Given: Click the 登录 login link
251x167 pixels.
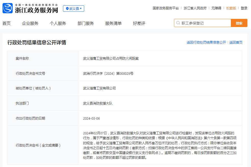Looking at the screenshot, I should coord(244,8).
